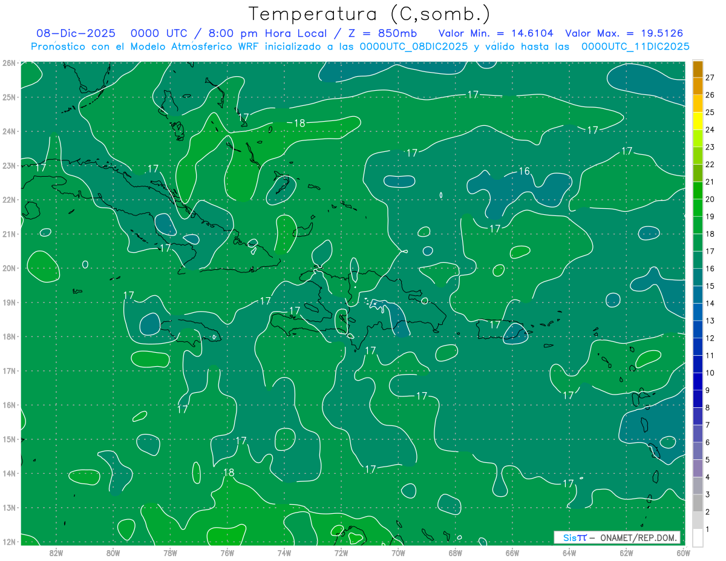Click the "0000UTC_11DIC2025" valid-until timestamp

coord(635,47)
